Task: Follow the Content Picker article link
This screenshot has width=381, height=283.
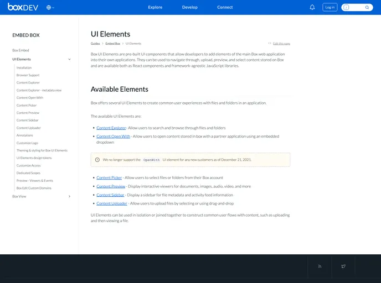Action: coord(109,177)
